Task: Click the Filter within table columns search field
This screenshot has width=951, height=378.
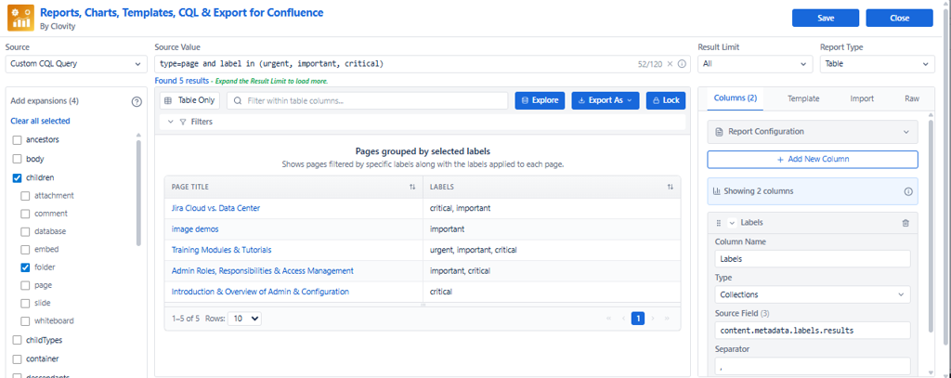Action: (x=368, y=100)
